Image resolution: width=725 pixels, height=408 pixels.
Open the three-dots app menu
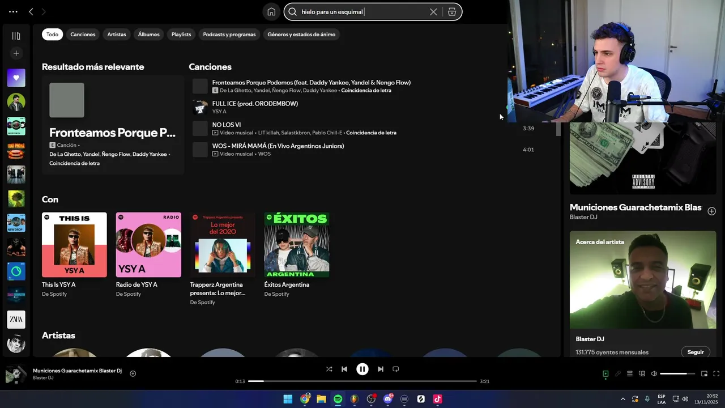tap(13, 11)
